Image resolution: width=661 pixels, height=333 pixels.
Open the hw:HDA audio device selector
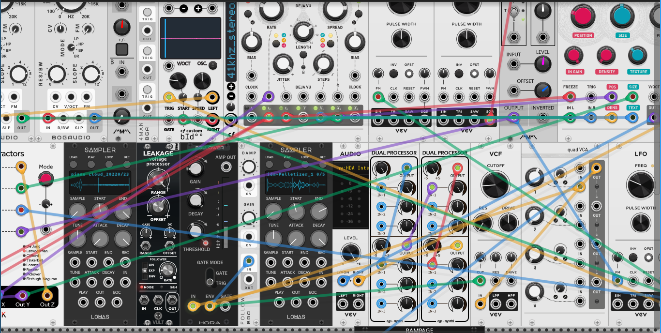tap(352, 168)
